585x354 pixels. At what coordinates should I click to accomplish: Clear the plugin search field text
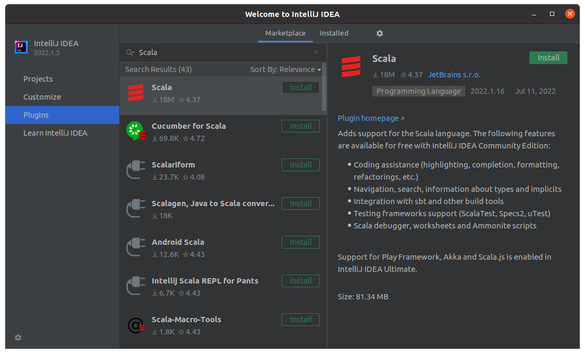click(x=316, y=52)
